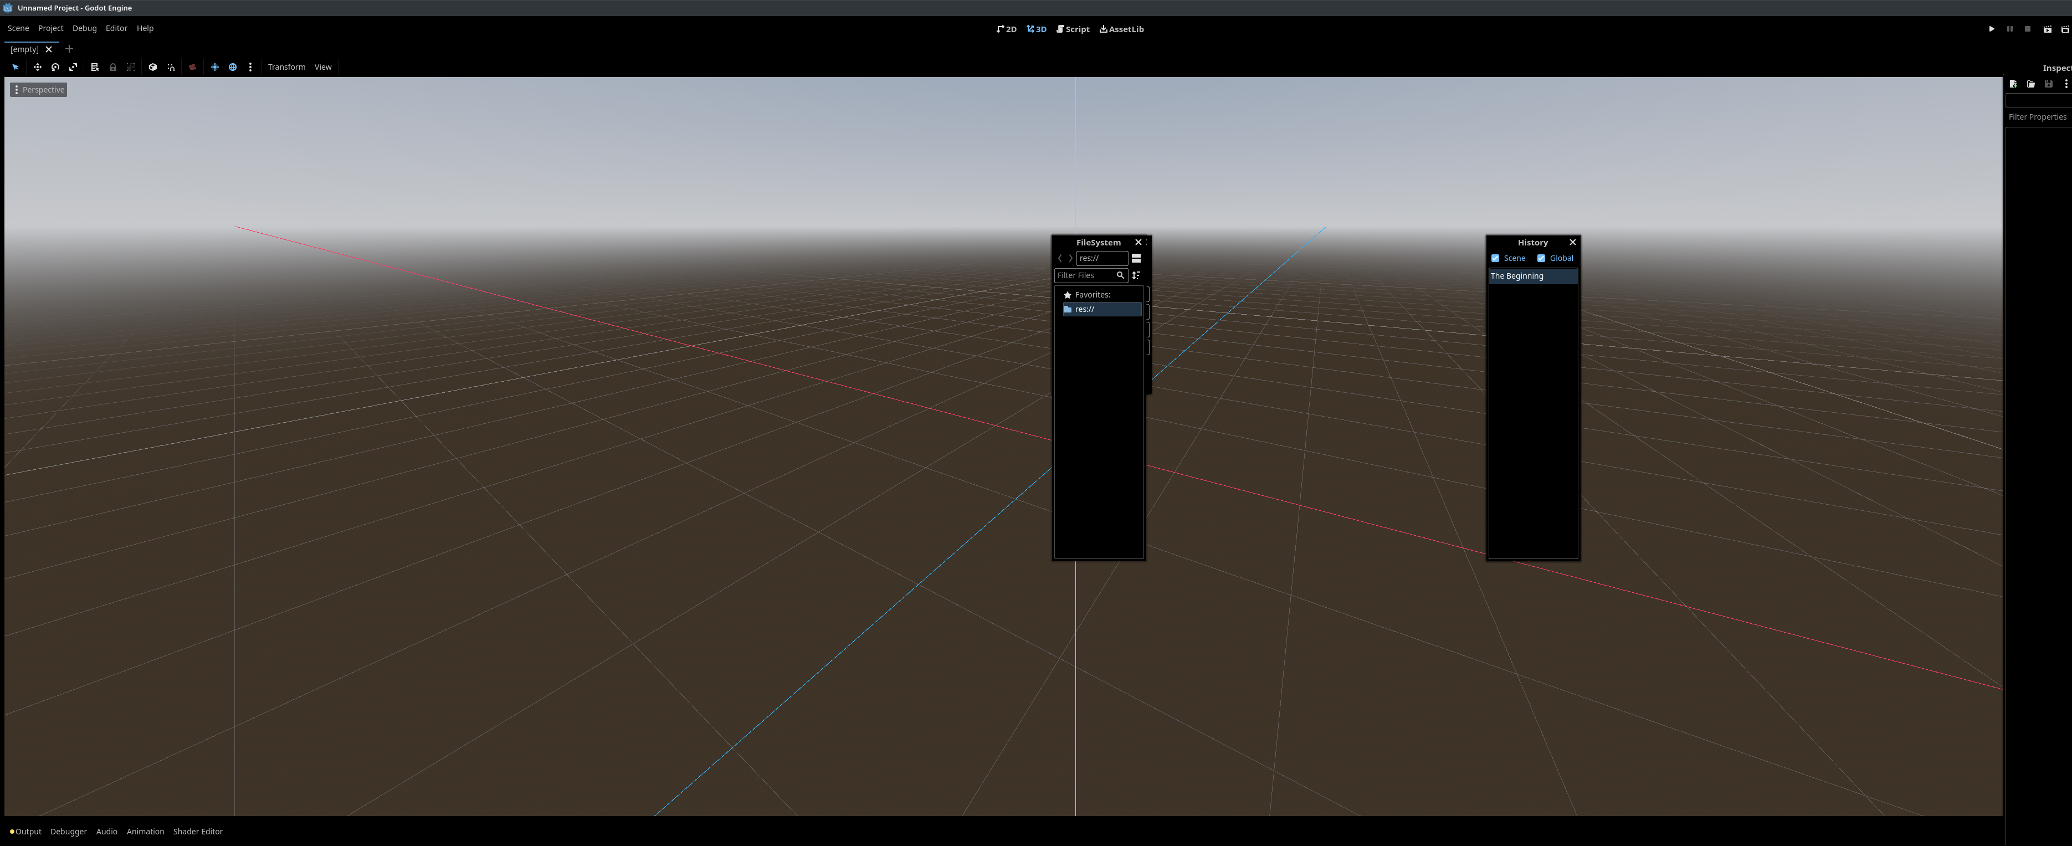Open the View menu in the viewport
Image resolution: width=2072 pixels, height=846 pixels.
[322, 66]
